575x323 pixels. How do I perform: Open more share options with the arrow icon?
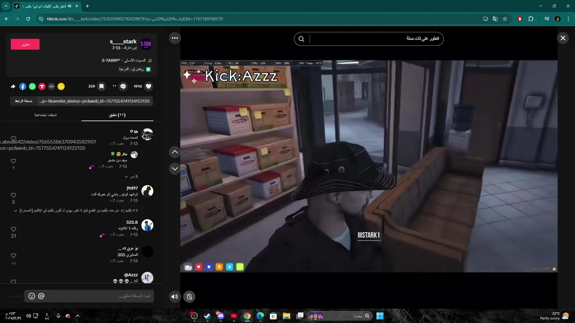pos(13,86)
